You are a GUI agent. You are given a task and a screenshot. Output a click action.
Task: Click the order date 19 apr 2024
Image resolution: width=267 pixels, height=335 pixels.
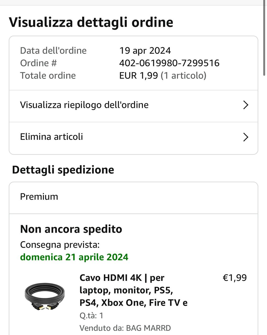coord(145,51)
